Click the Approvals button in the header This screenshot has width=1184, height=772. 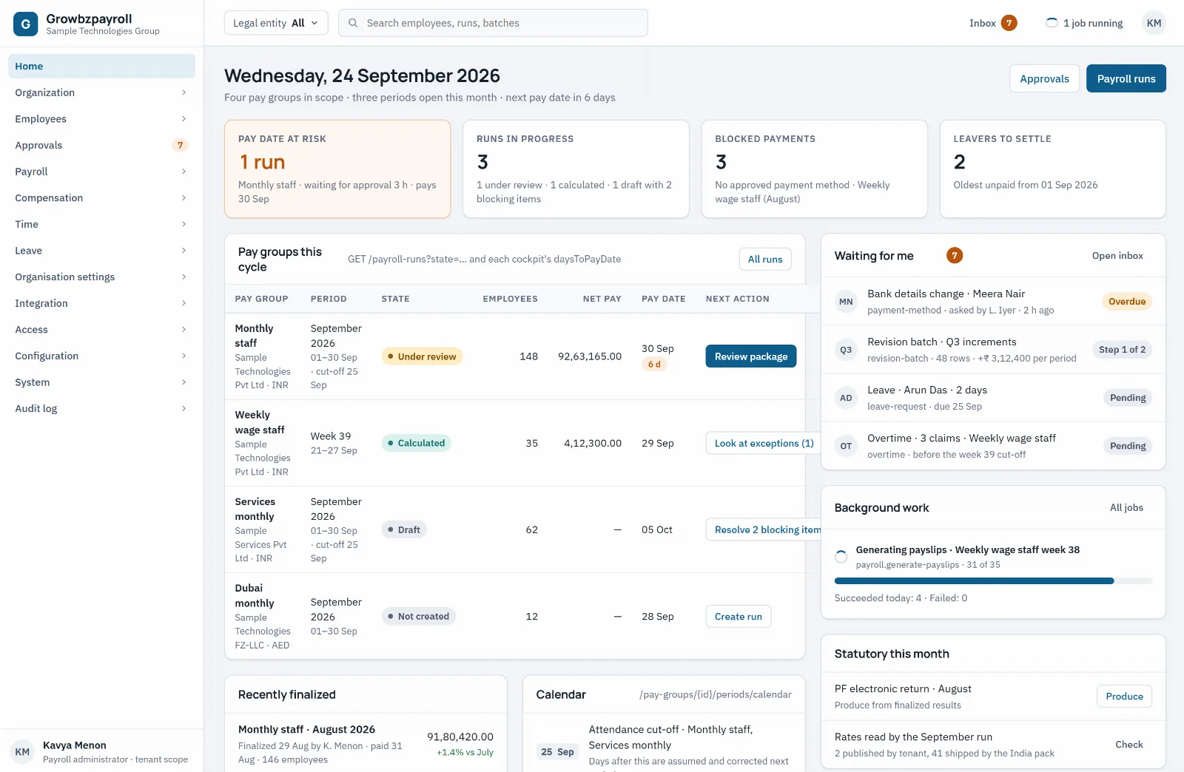[x=1044, y=78]
